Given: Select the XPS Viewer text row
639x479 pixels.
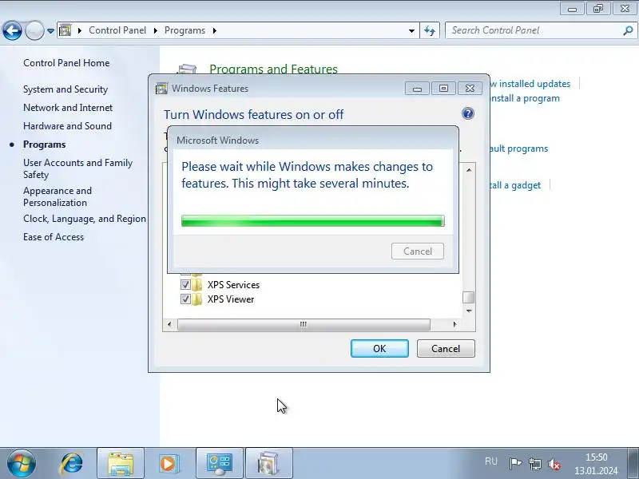Looking at the screenshot, I should pyautogui.click(x=231, y=299).
